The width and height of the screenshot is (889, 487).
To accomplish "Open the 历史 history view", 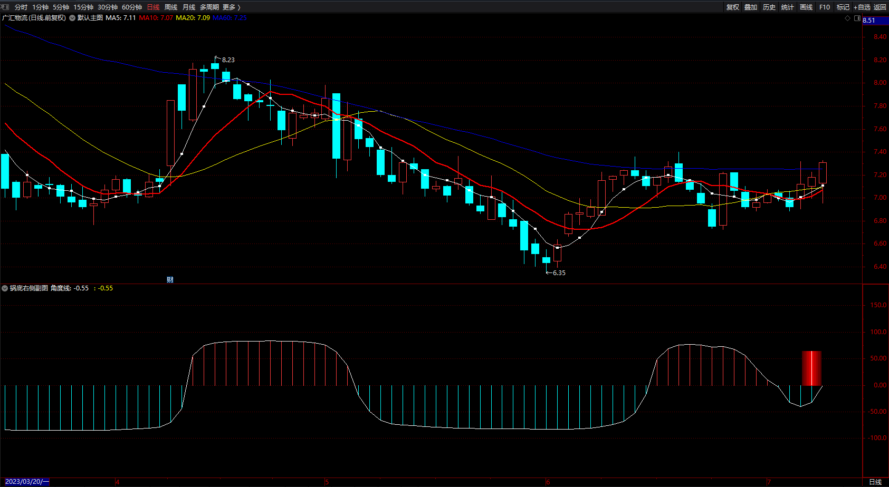I will 769,7.
